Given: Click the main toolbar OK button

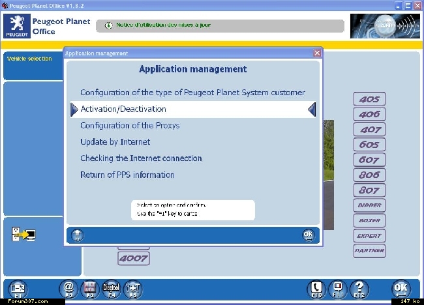Looking at the screenshot, I should pos(401,289).
